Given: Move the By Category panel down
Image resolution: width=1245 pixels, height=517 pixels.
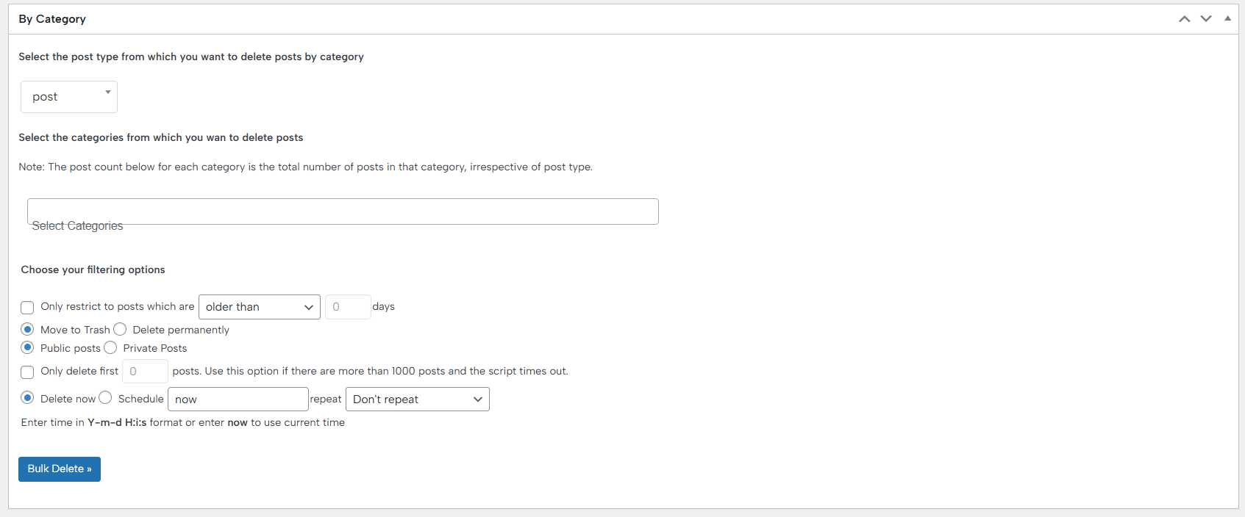Looking at the screenshot, I should pos(1206,19).
